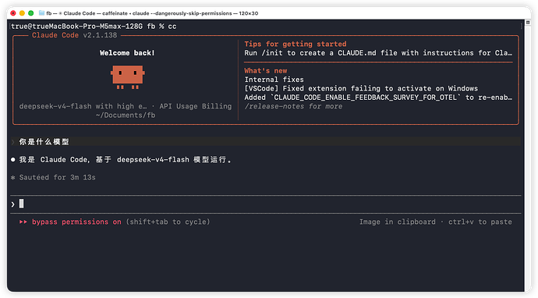
Task: Click the user question '你是什么模型'
Action: (44, 142)
